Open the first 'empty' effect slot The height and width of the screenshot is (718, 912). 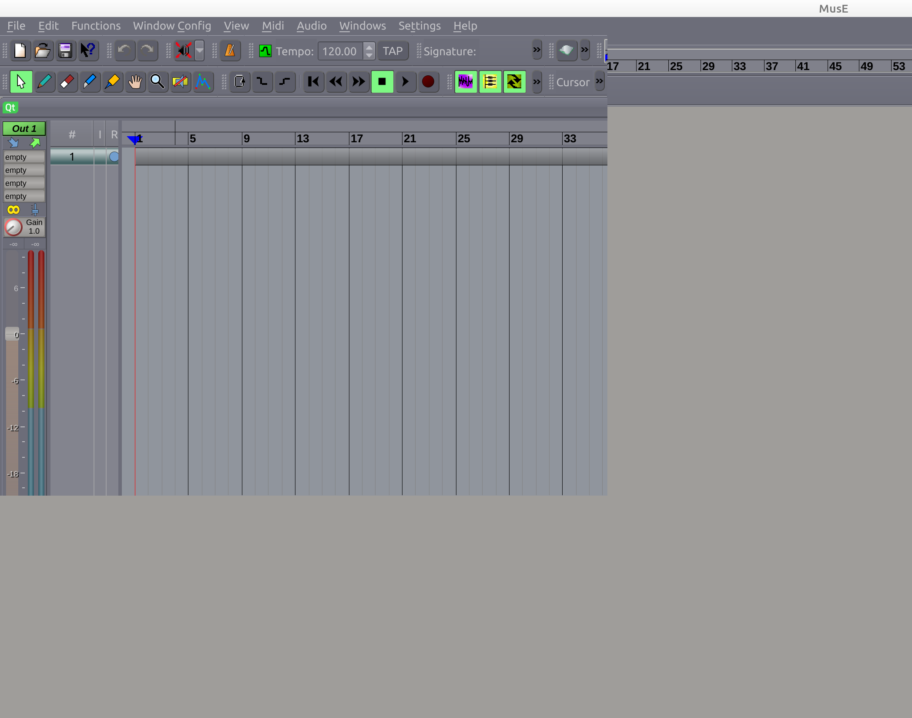point(24,157)
